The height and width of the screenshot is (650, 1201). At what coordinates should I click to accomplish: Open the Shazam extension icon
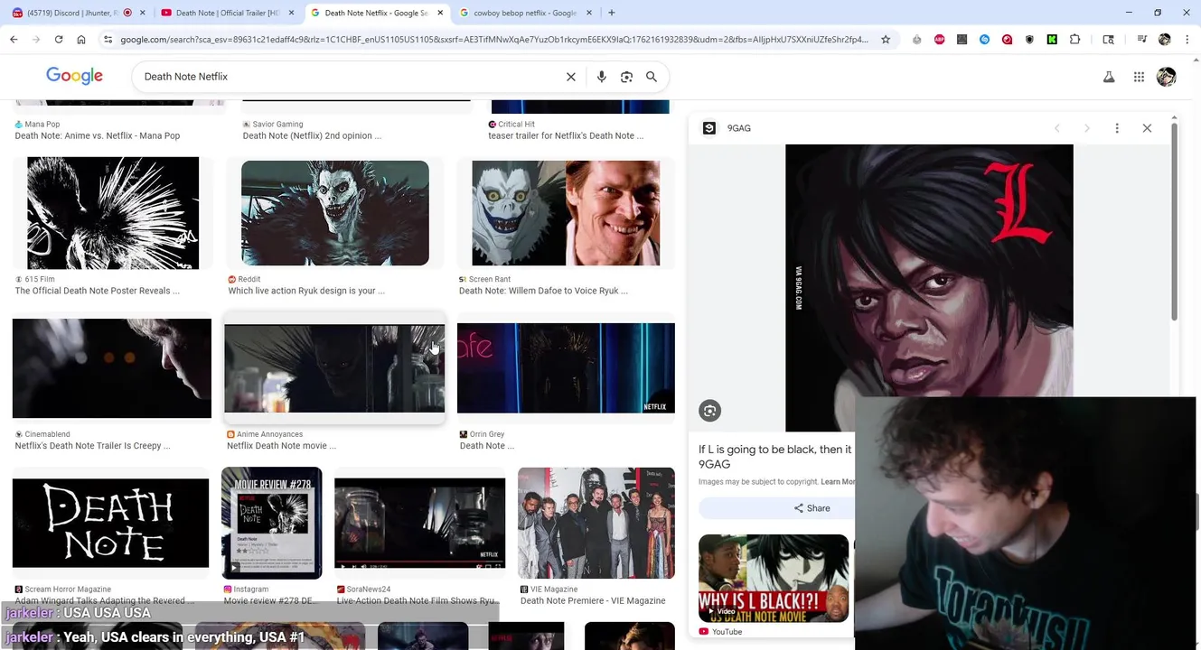[x=984, y=40]
